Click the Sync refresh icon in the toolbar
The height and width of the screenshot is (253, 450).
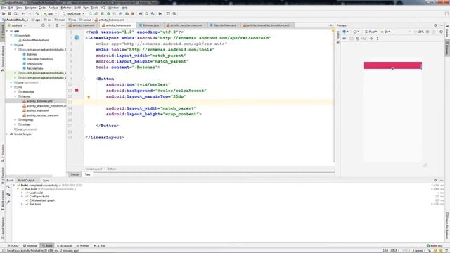click(x=15, y=14)
